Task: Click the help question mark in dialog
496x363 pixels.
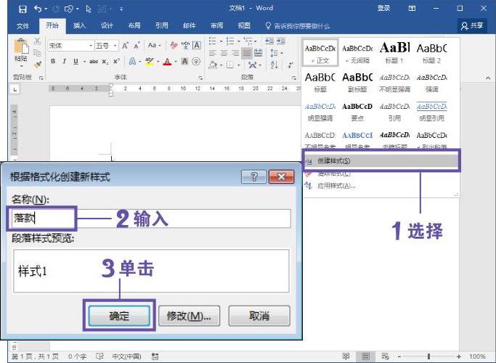Action: pyautogui.click(x=253, y=177)
